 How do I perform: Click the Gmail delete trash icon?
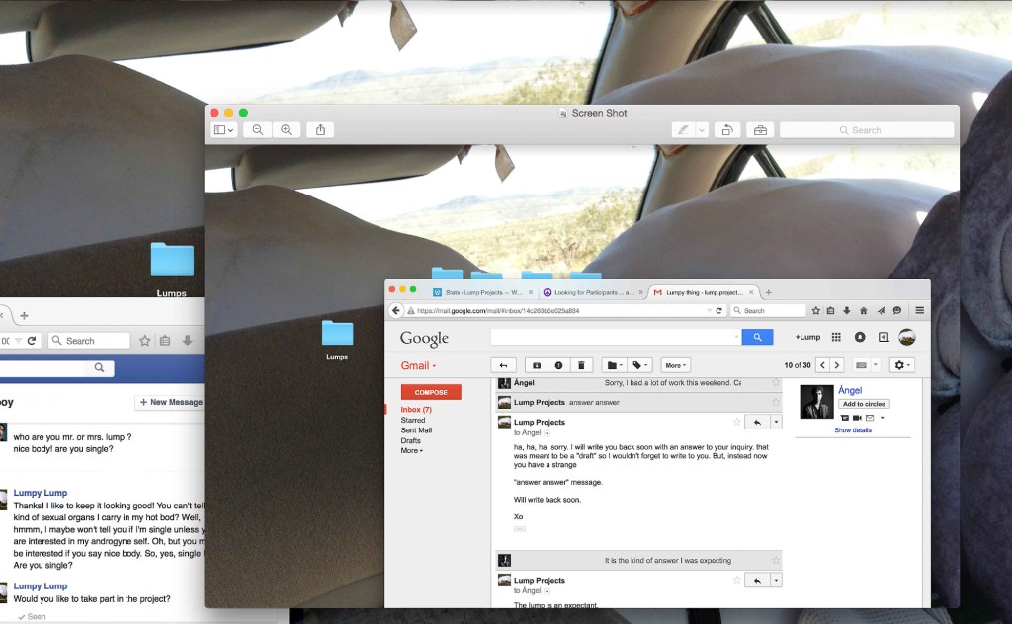(x=581, y=365)
